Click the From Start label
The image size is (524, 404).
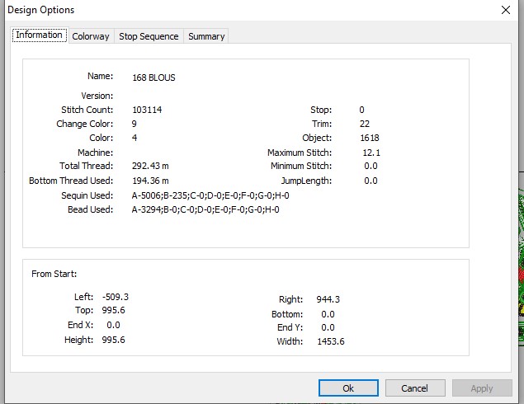(x=54, y=274)
